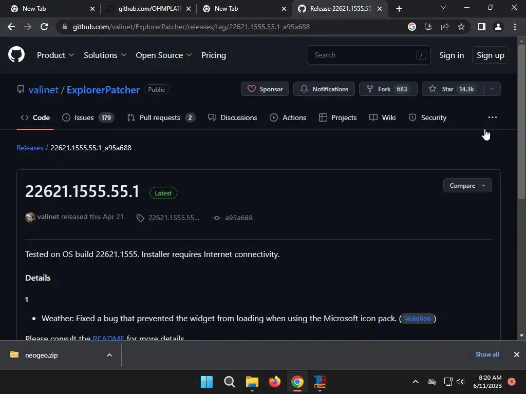Focus the GitHub search field
Screen dimensions: 526x394
(x=369, y=55)
